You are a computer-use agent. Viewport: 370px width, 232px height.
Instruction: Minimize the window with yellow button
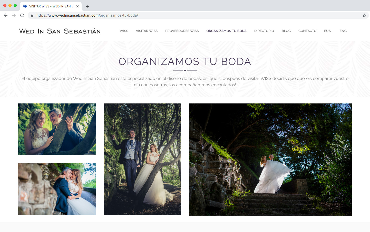pos(10,5)
